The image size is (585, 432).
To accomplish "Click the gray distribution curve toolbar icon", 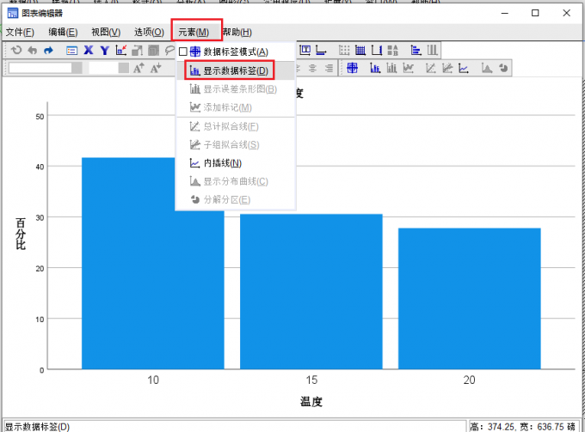I will coord(487,68).
